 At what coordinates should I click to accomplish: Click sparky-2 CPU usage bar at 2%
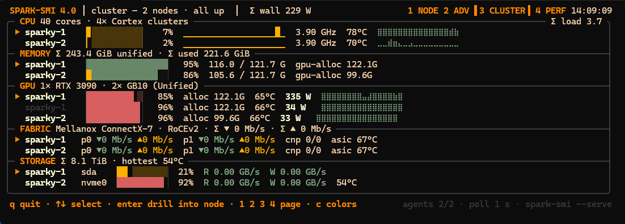pyautogui.click(x=115, y=43)
